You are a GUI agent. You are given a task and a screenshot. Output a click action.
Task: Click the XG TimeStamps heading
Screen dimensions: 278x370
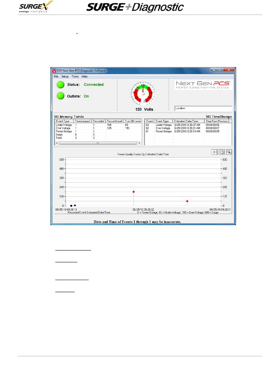[219, 117]
